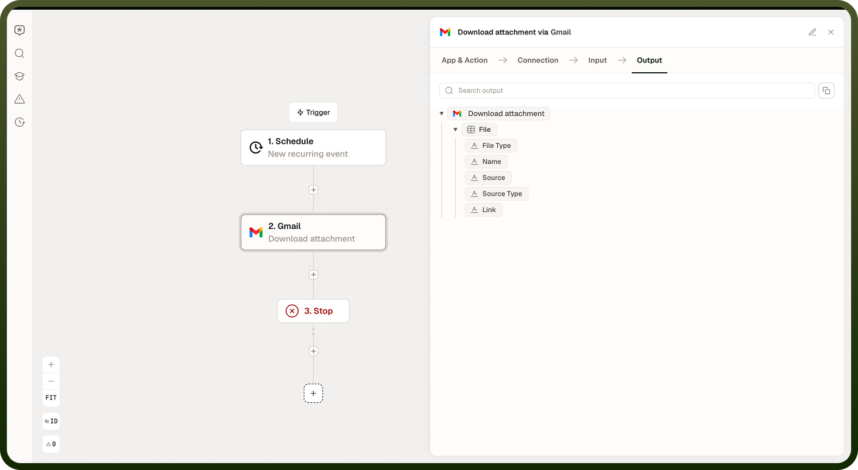Click the FIT view button

(x=51, y=398)
